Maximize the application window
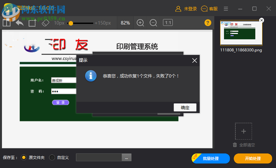This screenshot has width=276, height=168. point(254,9)
